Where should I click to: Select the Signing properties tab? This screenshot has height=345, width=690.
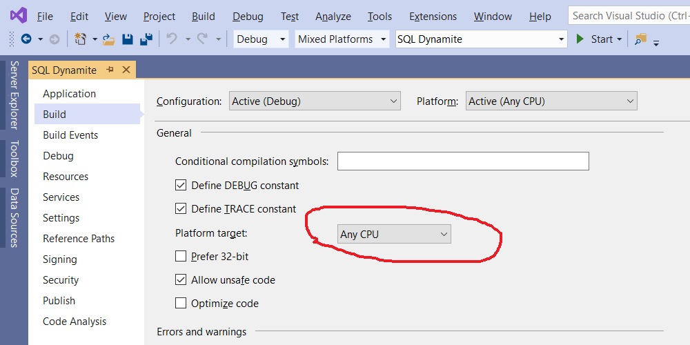click(x=60, y=259)
